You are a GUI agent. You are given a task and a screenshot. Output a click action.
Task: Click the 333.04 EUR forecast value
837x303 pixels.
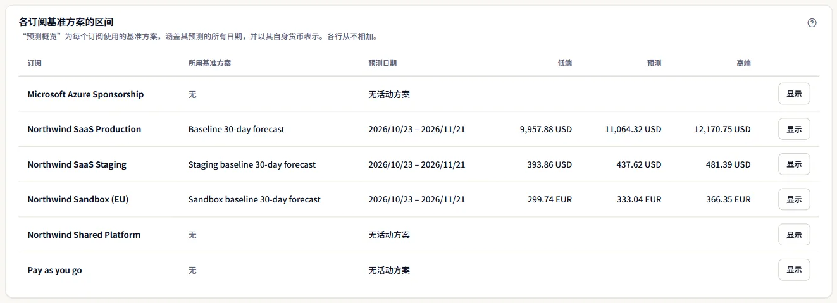[639, 199]
